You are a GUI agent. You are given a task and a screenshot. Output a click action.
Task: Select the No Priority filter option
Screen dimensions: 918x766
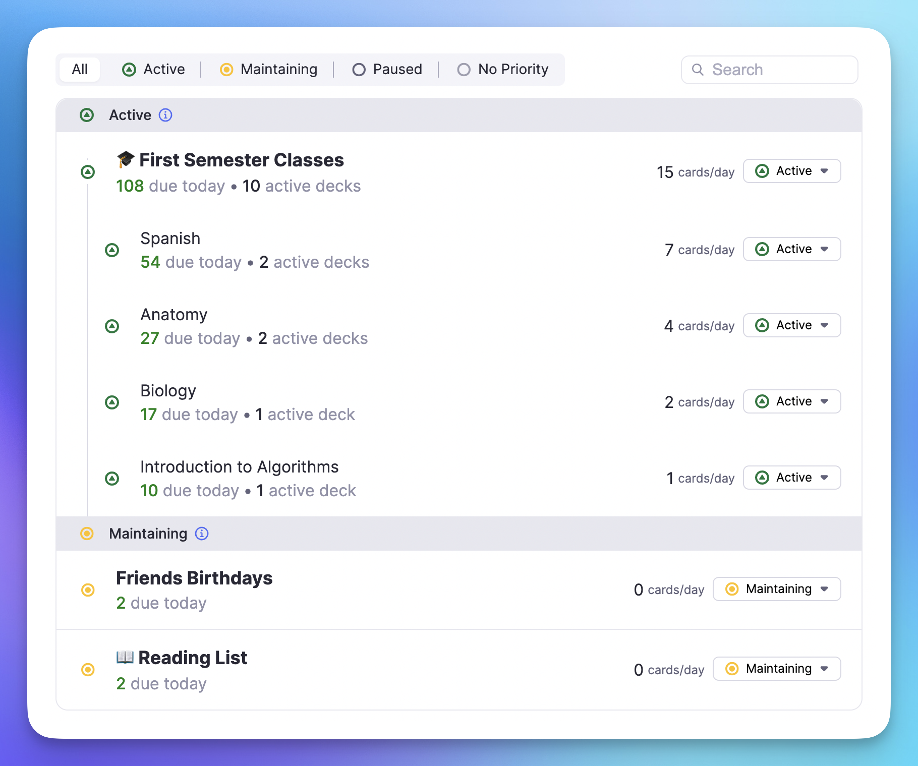(502, 69)
